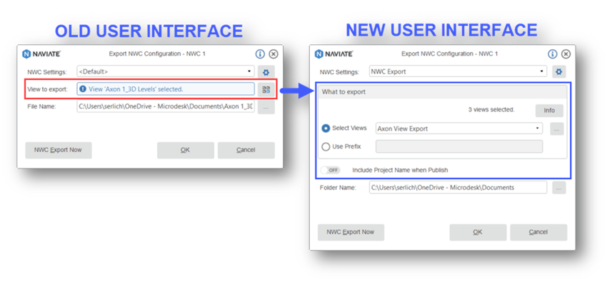Cancel the new interface dialog

tap(538, 232)
